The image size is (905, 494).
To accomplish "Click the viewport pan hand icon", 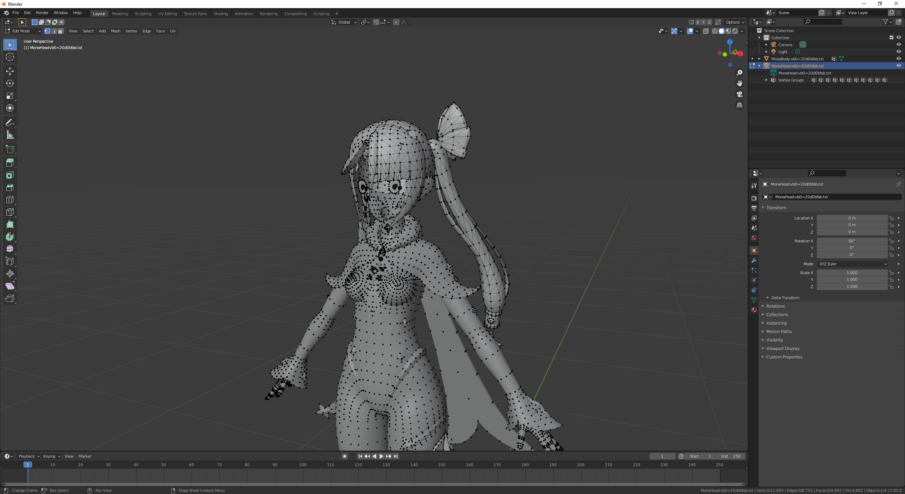I will (739, 83).
